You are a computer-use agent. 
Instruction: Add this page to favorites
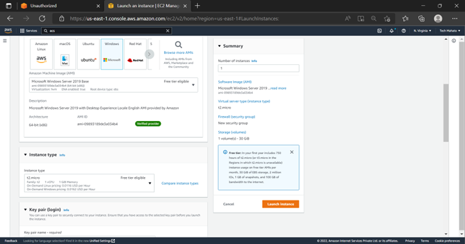[x=387, y=19]
